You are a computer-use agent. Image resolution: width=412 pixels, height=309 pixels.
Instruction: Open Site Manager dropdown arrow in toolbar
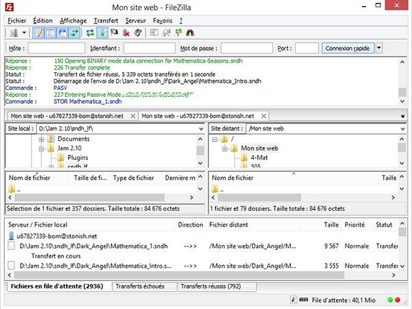pyautogui.click(x=24, y=33)
